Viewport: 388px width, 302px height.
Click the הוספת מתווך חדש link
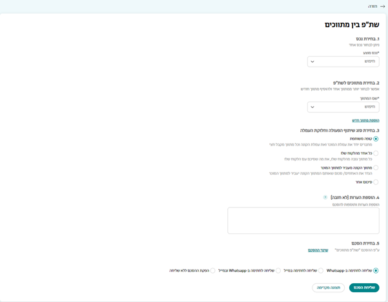point(365,120)
